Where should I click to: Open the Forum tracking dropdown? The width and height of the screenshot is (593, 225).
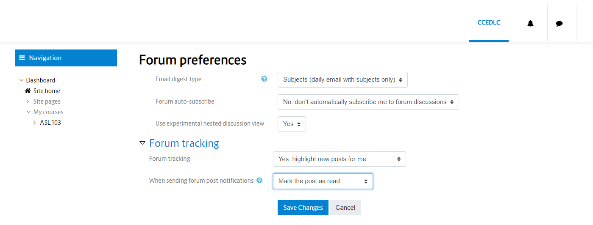click(x=339, y=159)
